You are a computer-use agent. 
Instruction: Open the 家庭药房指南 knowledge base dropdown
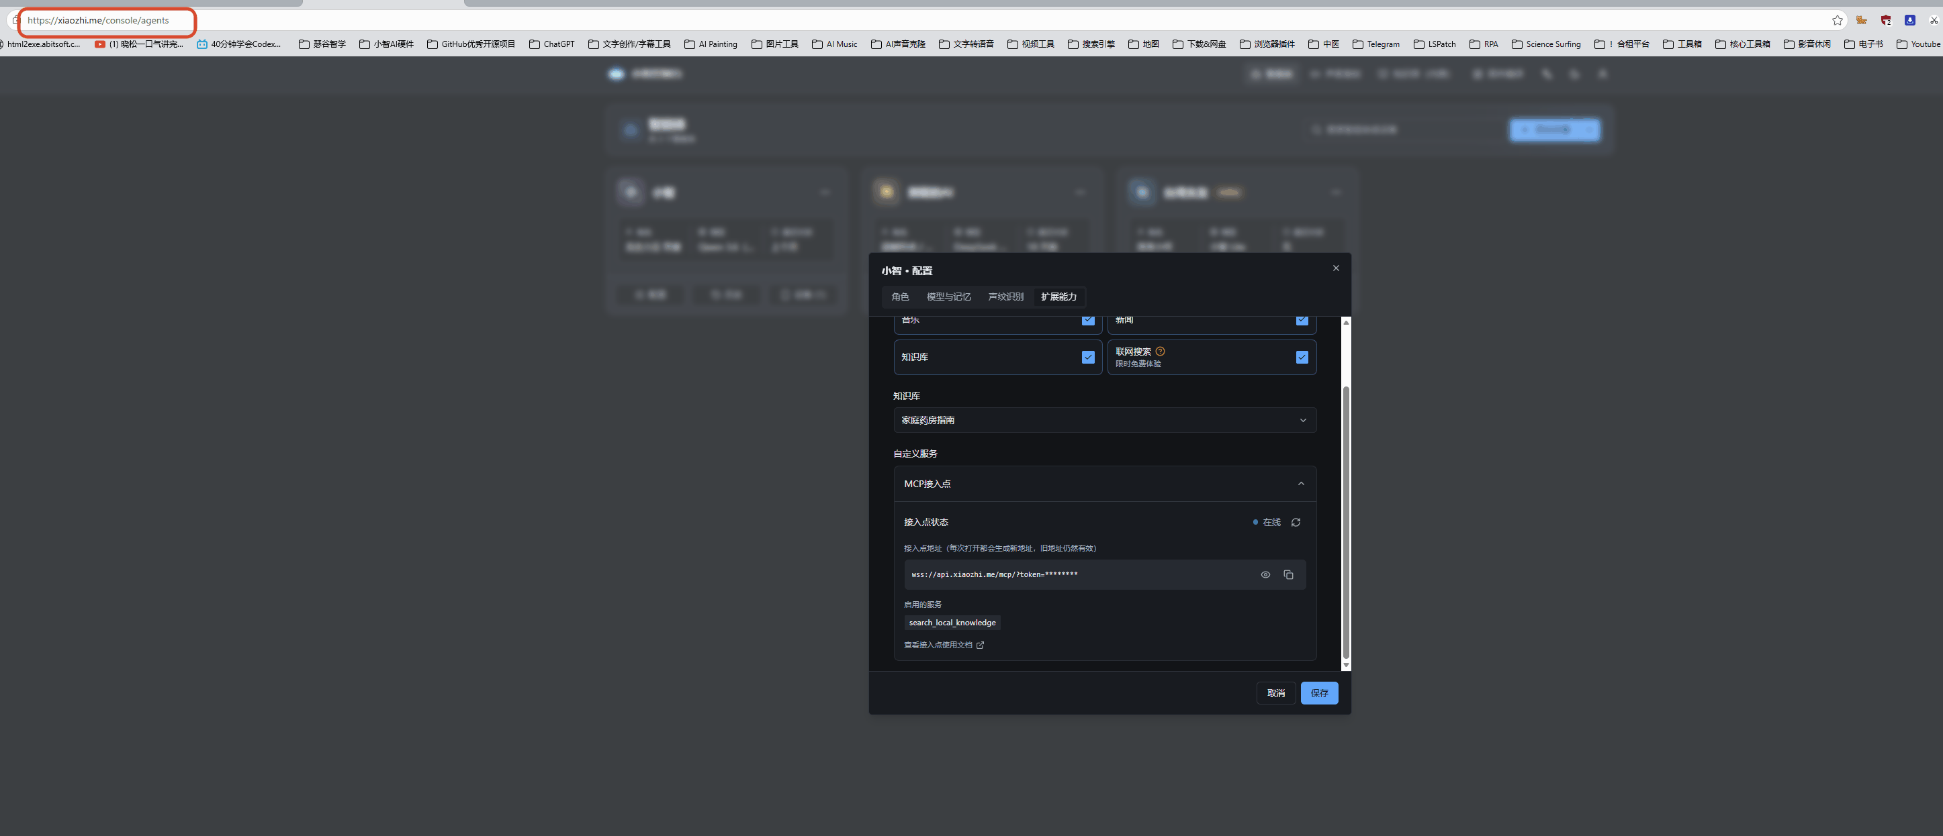coord(1105,420)
